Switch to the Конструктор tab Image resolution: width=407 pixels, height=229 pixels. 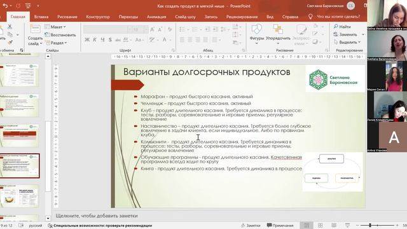[98, 17]
